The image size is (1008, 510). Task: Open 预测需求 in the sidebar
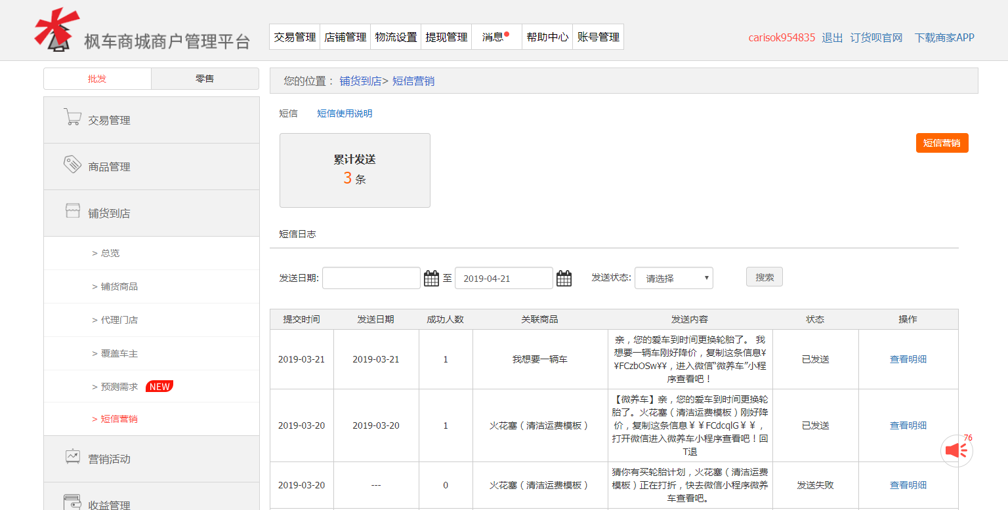[x=119, y=387]
